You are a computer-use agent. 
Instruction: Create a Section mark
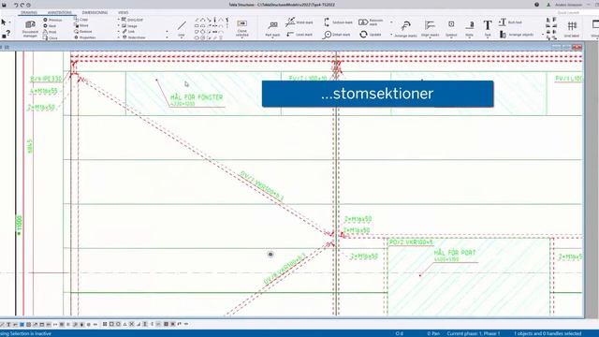338,22
